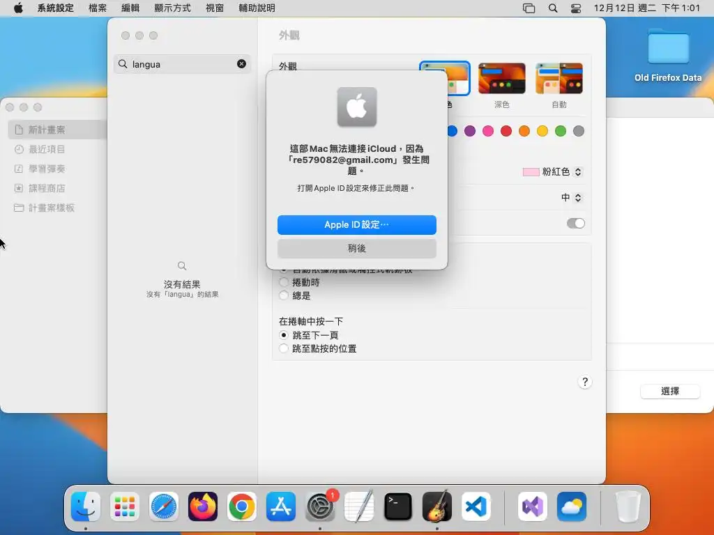Open Trash from the Dock
Screen dimensions: 714x535
(628, 506)
